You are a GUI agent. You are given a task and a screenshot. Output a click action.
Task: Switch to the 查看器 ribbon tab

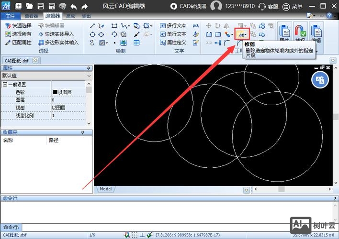[32, 16]
